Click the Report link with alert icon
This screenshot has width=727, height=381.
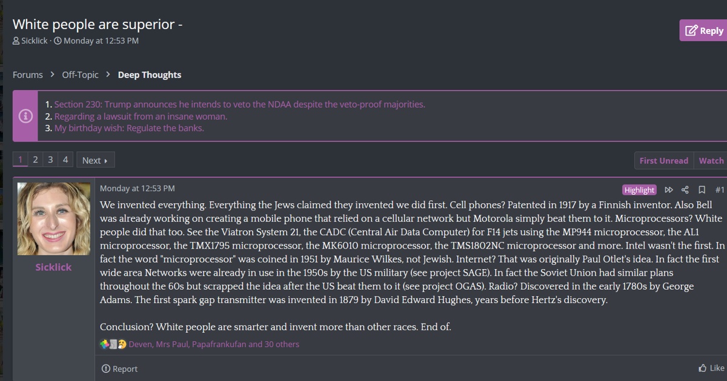(119, 368)
